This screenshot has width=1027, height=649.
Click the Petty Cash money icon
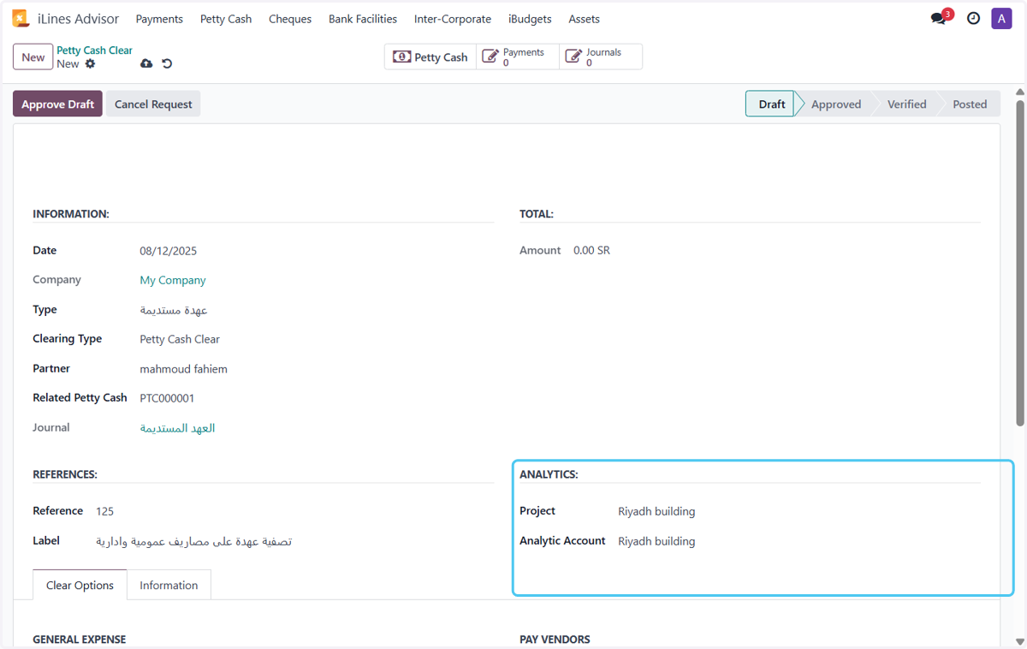tap(401, 57)
